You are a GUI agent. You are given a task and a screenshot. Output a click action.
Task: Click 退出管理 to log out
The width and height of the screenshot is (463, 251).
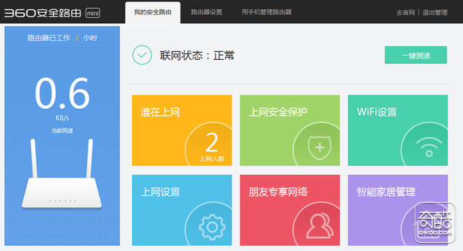(x=434, y=12)
